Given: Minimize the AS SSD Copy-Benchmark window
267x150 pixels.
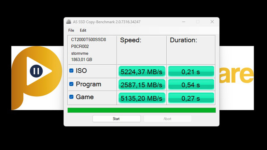Looking at the screenshot, I should coord(184,22).
